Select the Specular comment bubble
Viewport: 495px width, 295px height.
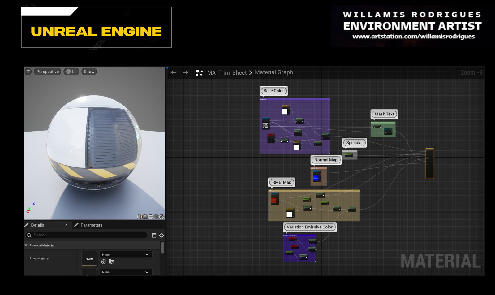click(x=355, y=143)
